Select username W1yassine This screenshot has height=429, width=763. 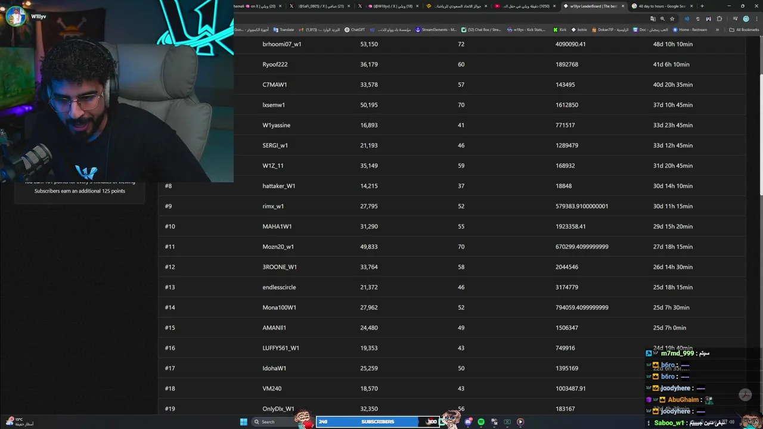click(x=277, y=125)
